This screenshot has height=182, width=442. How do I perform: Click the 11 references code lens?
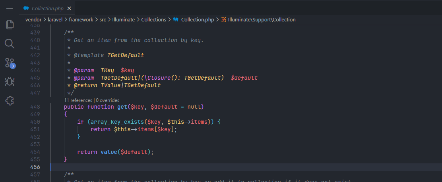pos(78,100)
